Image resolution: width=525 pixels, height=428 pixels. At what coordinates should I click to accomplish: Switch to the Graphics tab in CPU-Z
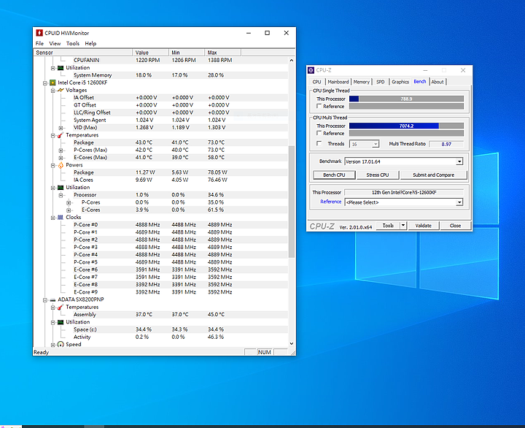click(x=400, y=82)
